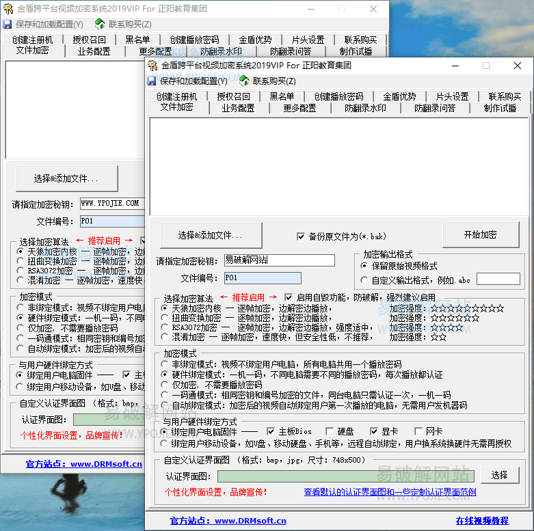Open 创建注册机 tab in back window
The image size is (534, 531).
[32, 40]
